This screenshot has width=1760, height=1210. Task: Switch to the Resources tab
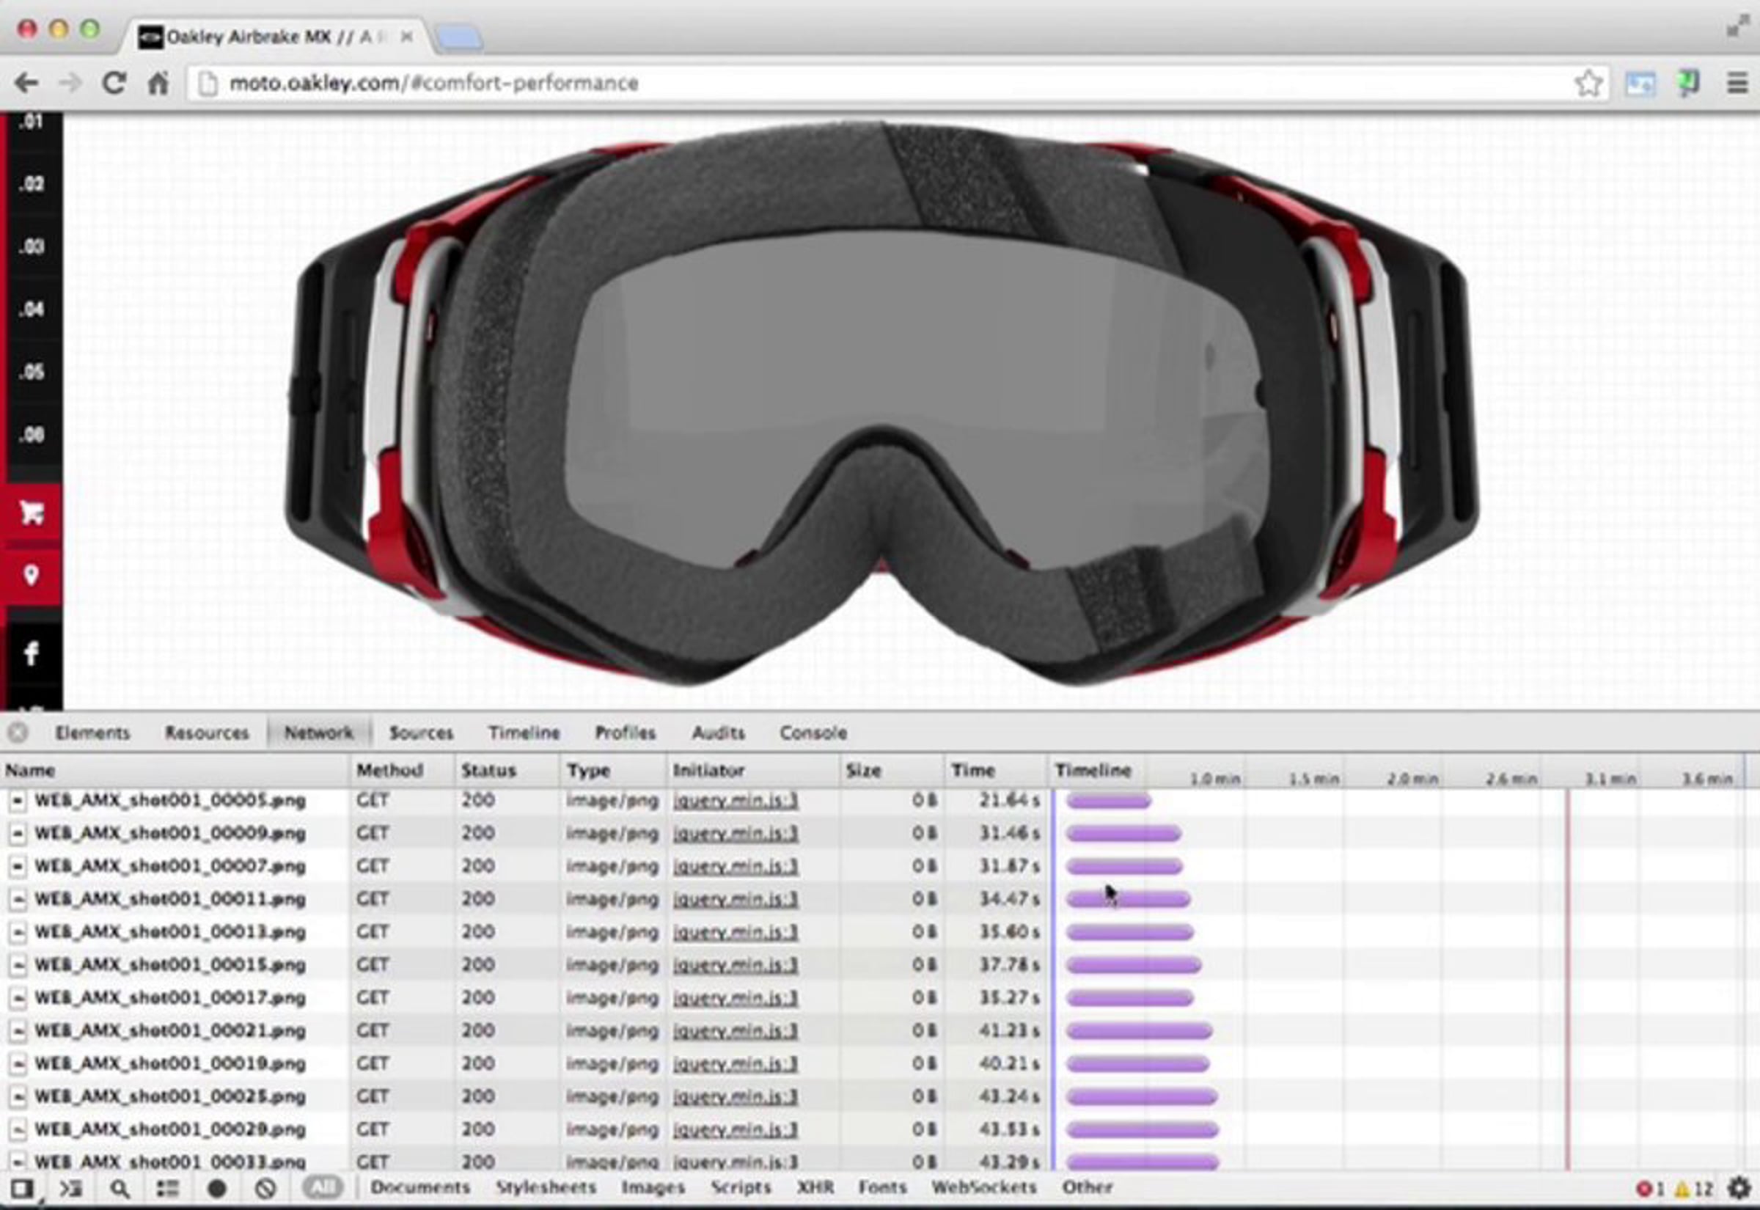[207, 733]
